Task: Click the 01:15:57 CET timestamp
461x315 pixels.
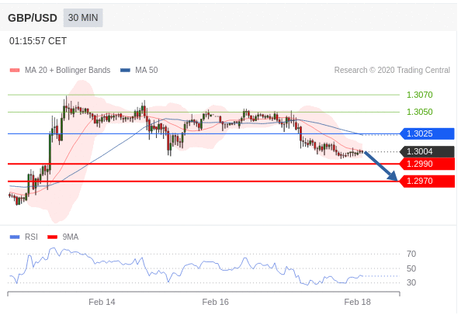Action: (x=38, y=41)
